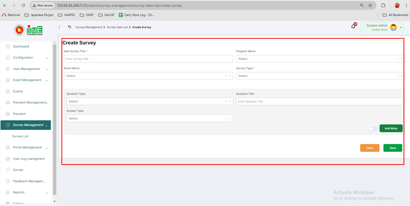Expand the Configuration submenu arrow
The width and height of the screenshot is (410, 206).
point(47,58)
